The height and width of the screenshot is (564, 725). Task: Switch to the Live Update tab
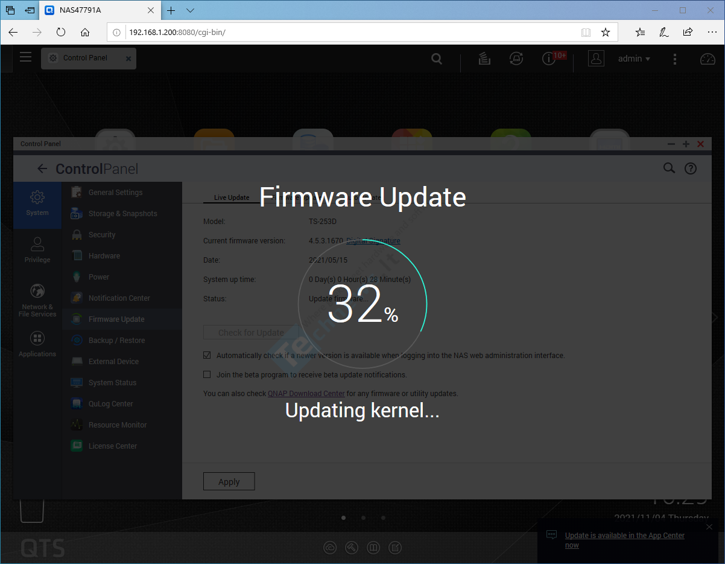pos(232,197)
